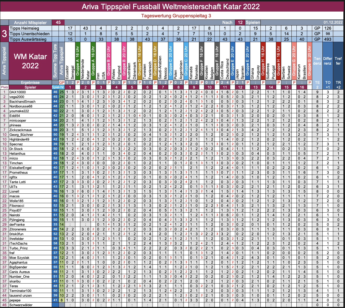Click player name 'Lionell'
Screen dimensions: 345x308
[x=14, y=191]
